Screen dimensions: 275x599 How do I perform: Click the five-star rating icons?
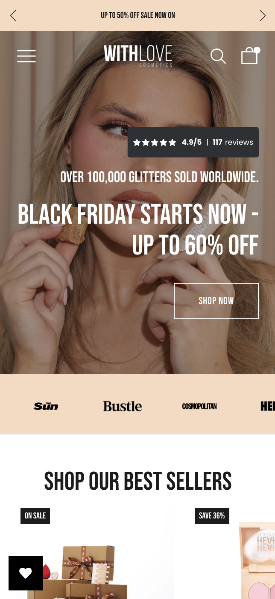155,143
